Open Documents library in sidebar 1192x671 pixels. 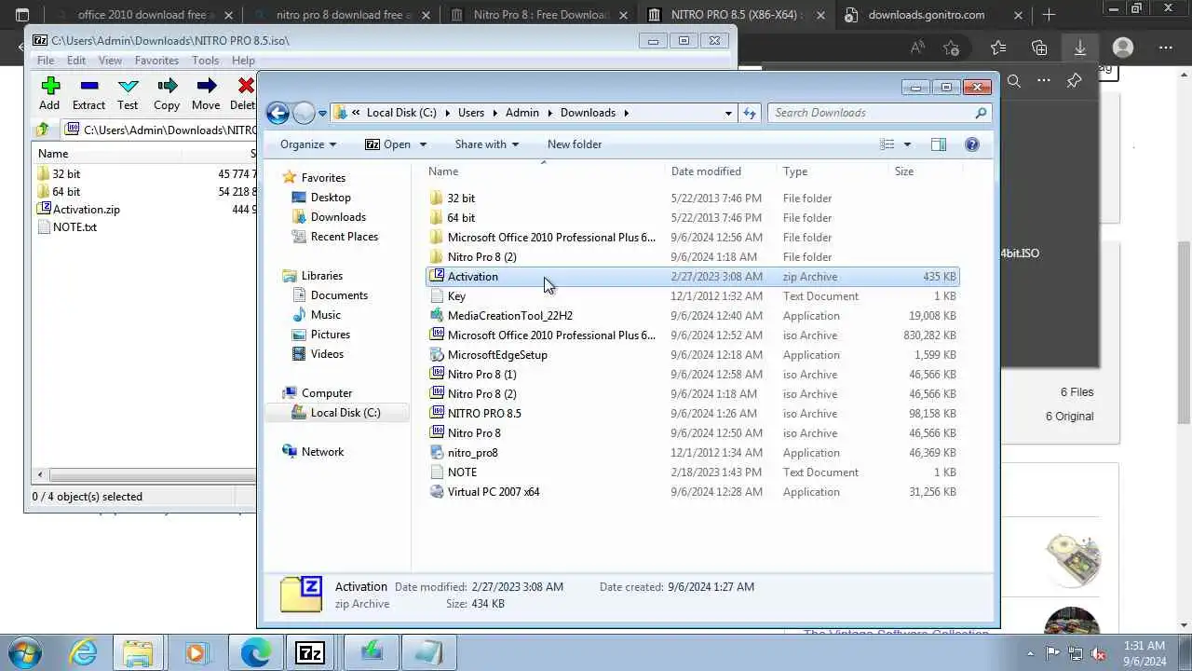(339, 295)
